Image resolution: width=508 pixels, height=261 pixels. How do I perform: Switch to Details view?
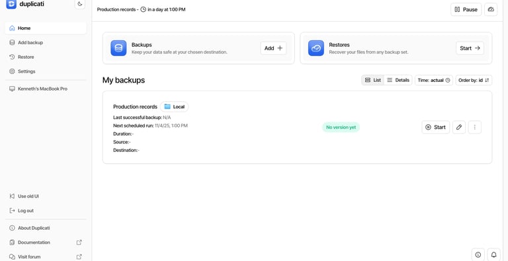coord(398,80)
